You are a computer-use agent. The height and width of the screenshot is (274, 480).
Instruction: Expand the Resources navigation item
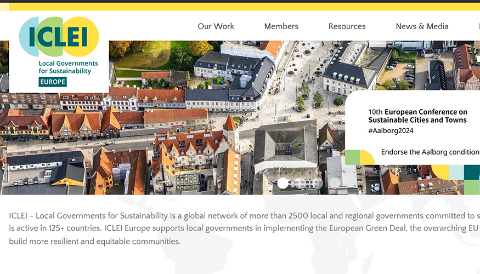pos(347,26)
